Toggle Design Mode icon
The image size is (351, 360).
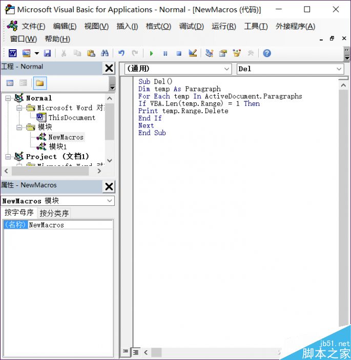point(193,53)
